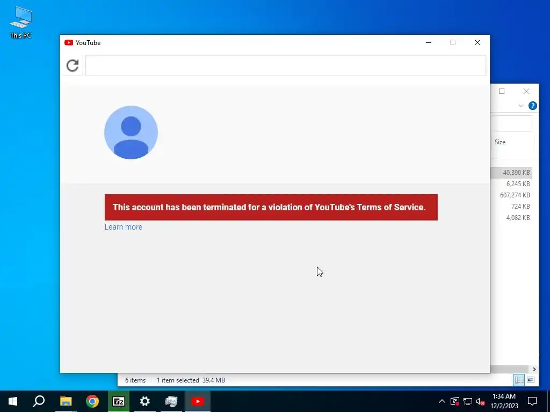Open Settings gear in the taskbar
The image size is (550, 412).
point(145,401)
